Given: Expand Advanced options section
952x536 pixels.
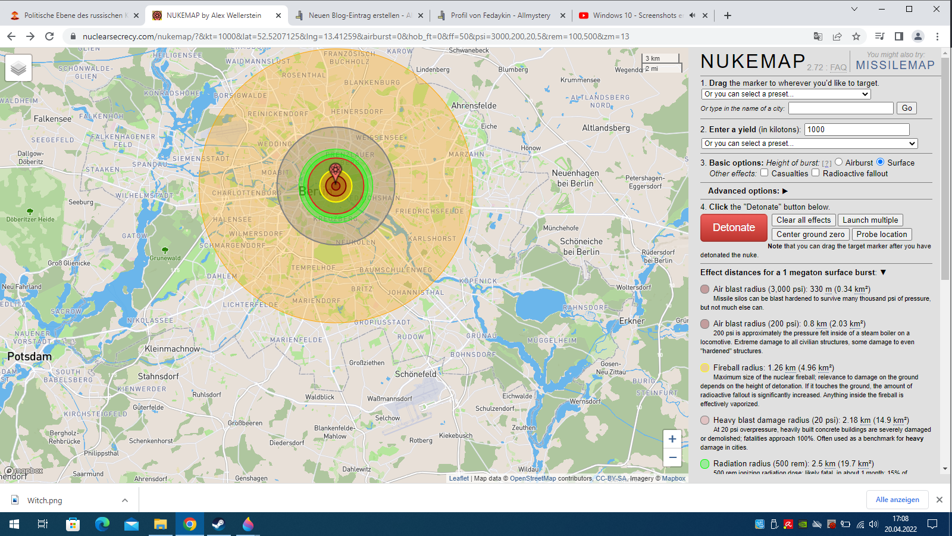Looking at the screenshot, I should pos(748,191).
